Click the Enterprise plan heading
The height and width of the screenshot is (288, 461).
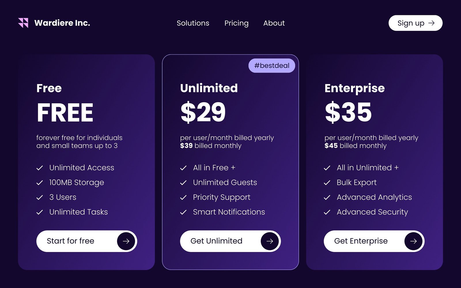coord(354,88)
